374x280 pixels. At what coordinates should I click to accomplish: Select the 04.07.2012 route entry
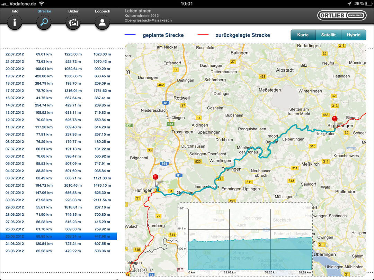click(x=59, y=171)
